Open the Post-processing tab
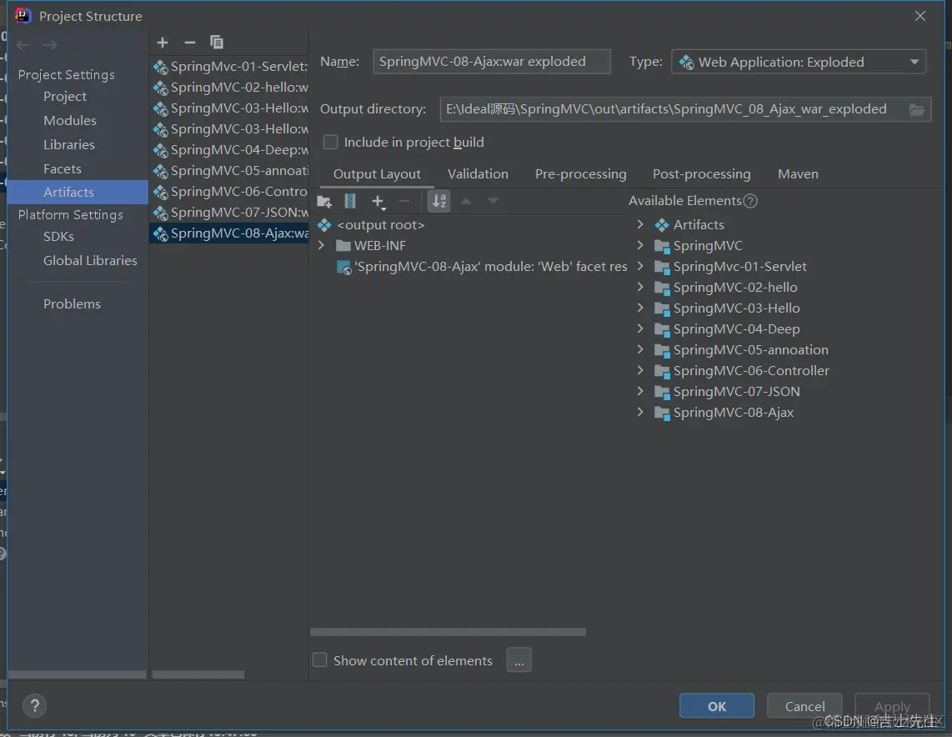The height and width of the screenshot is (737, 952). 701,174
